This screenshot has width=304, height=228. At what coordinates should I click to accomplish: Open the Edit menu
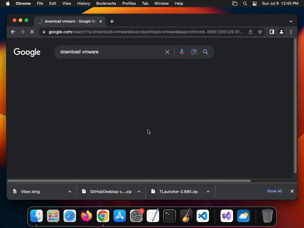pyautogui.click(x=53, y=4)
